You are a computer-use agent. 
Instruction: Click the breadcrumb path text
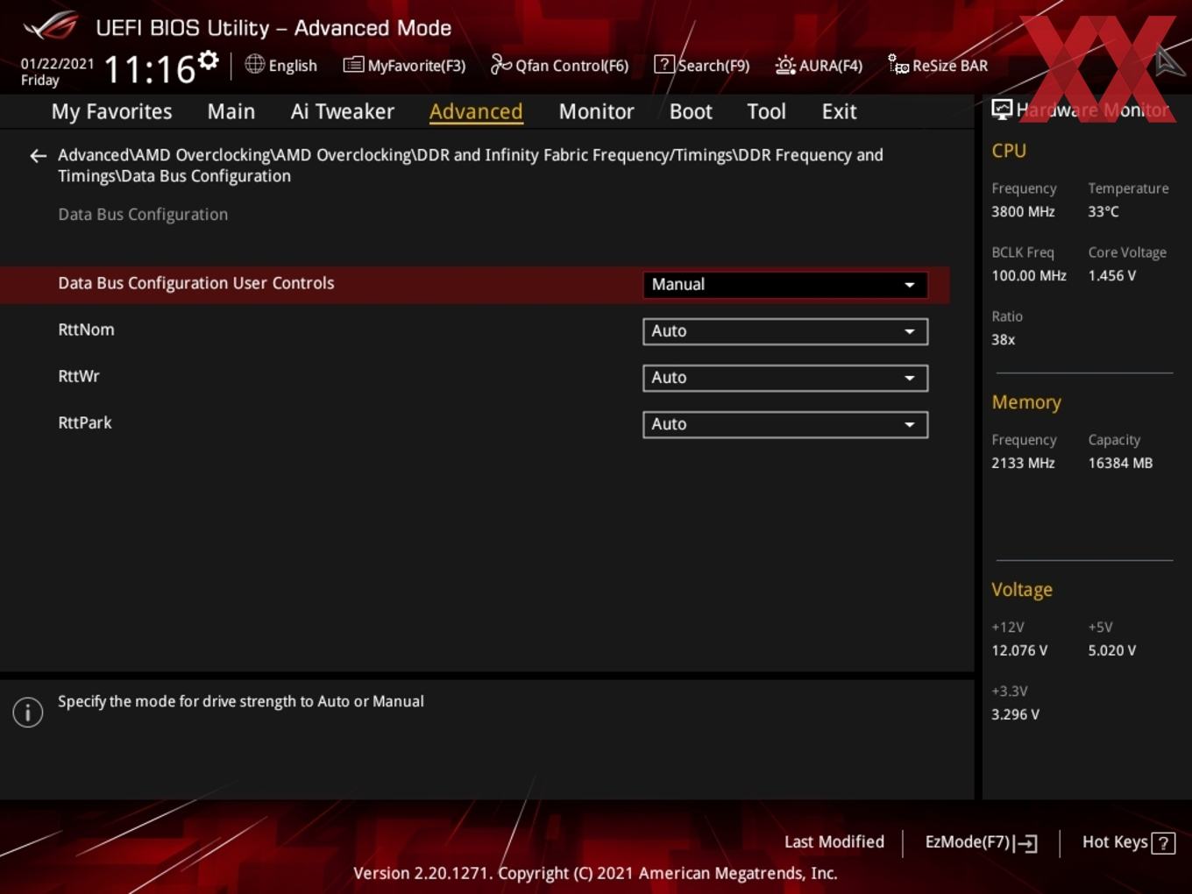[471, 166]
